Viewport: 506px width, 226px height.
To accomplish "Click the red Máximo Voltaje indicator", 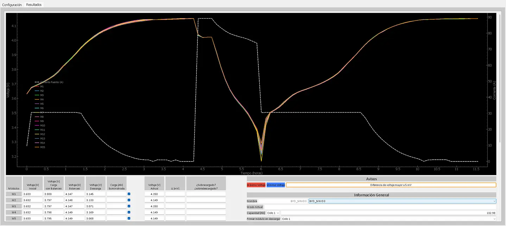I will click(x=256, y=185).
